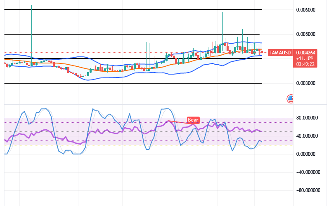Click the 0.004264 current price value
Image resolution: width=331 pixels, height=206 pixels.
coord(306,52)
